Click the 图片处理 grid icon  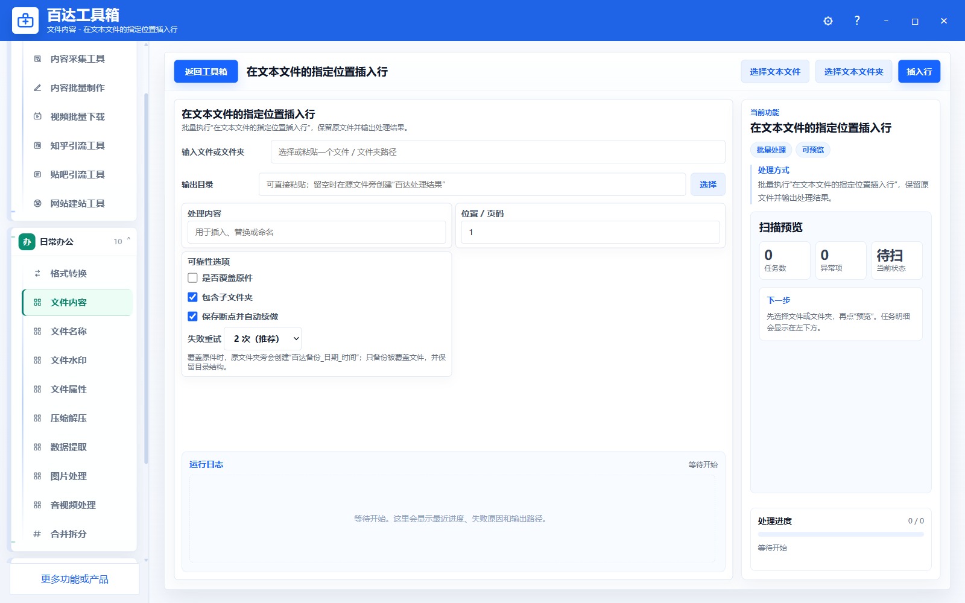pyautogui.click(x=37, y=476)
